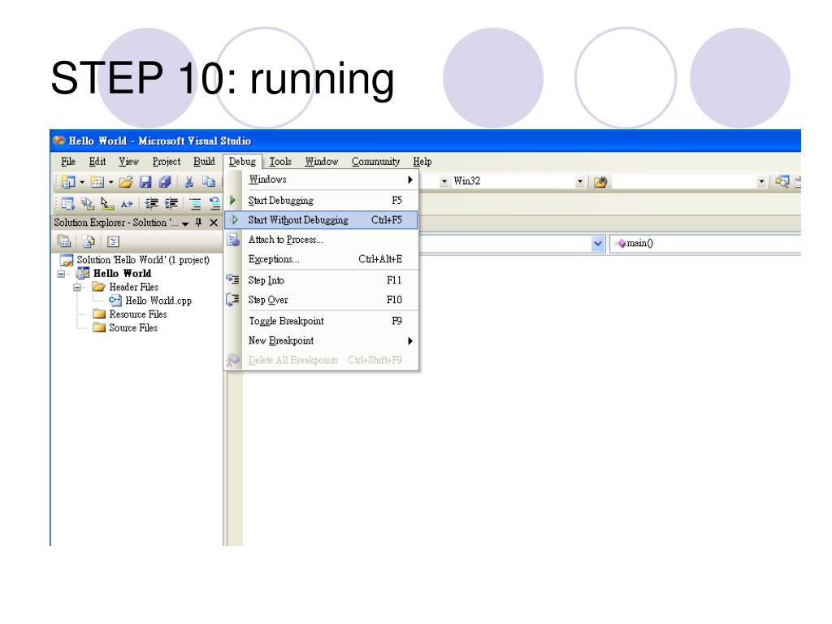Click the Display Parameter Info icon
Screen dimensions: 832x624
[x=88, y=203]
